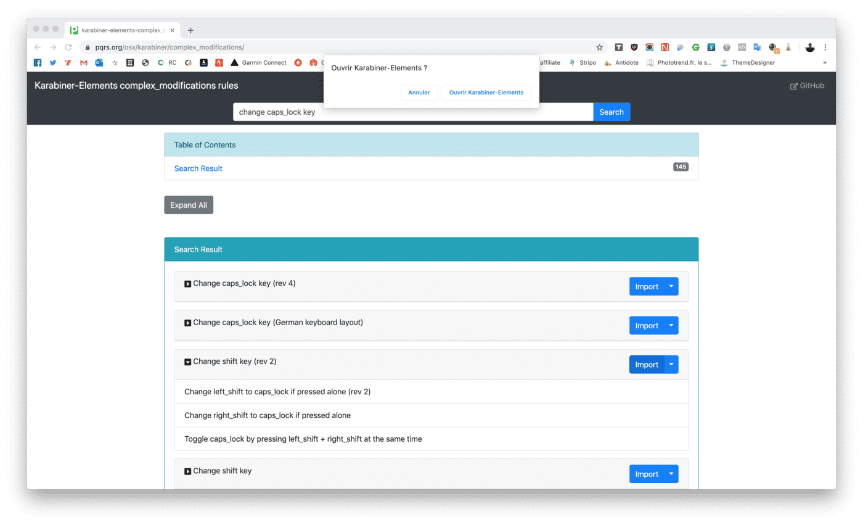
Task: Show hidden bookmarks with the chevron
Action: 825,62
